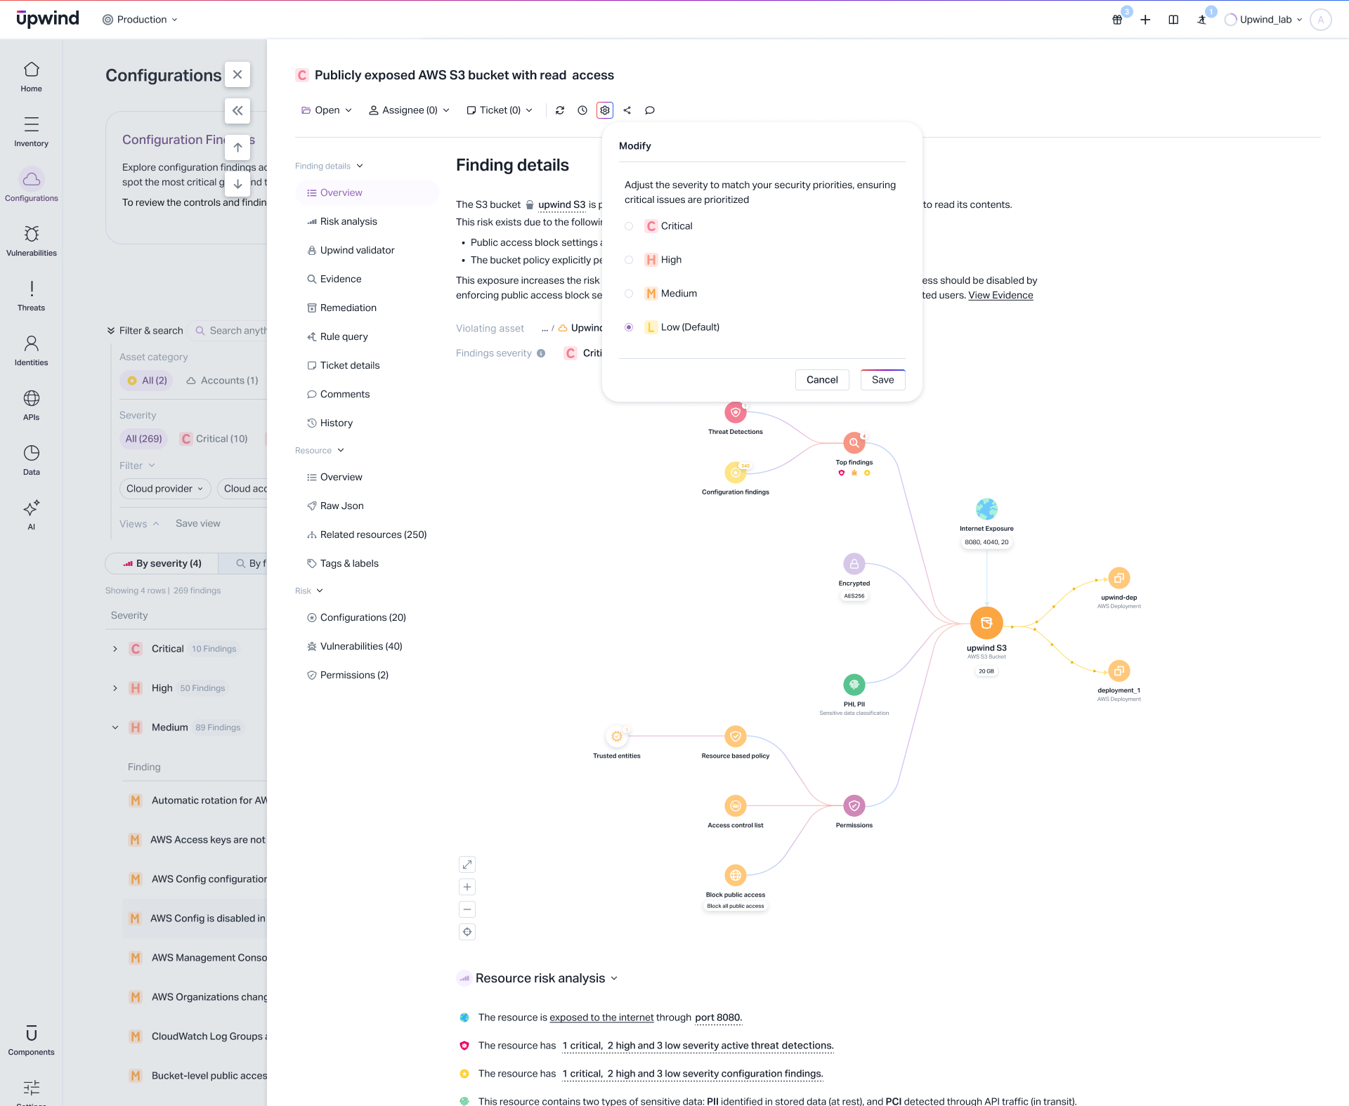1349x1106 pixels.
Task: Open Risk analysis in finding details menu
Action: pyautogui.click(x=348, y=221)
